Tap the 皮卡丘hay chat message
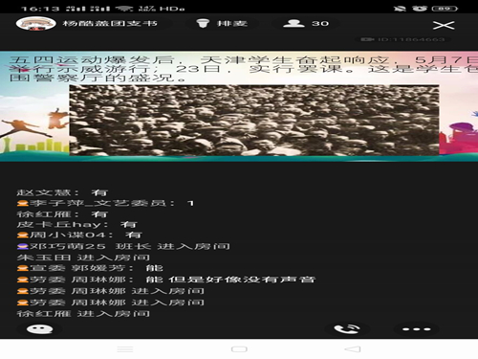The width and height of the screenshot is (478, 359). (x=76, y=224)
